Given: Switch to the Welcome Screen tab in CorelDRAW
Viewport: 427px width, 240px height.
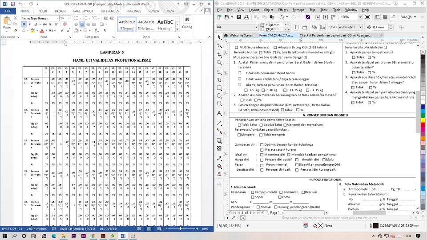Looking at the screenshot, I should [241, 36].
